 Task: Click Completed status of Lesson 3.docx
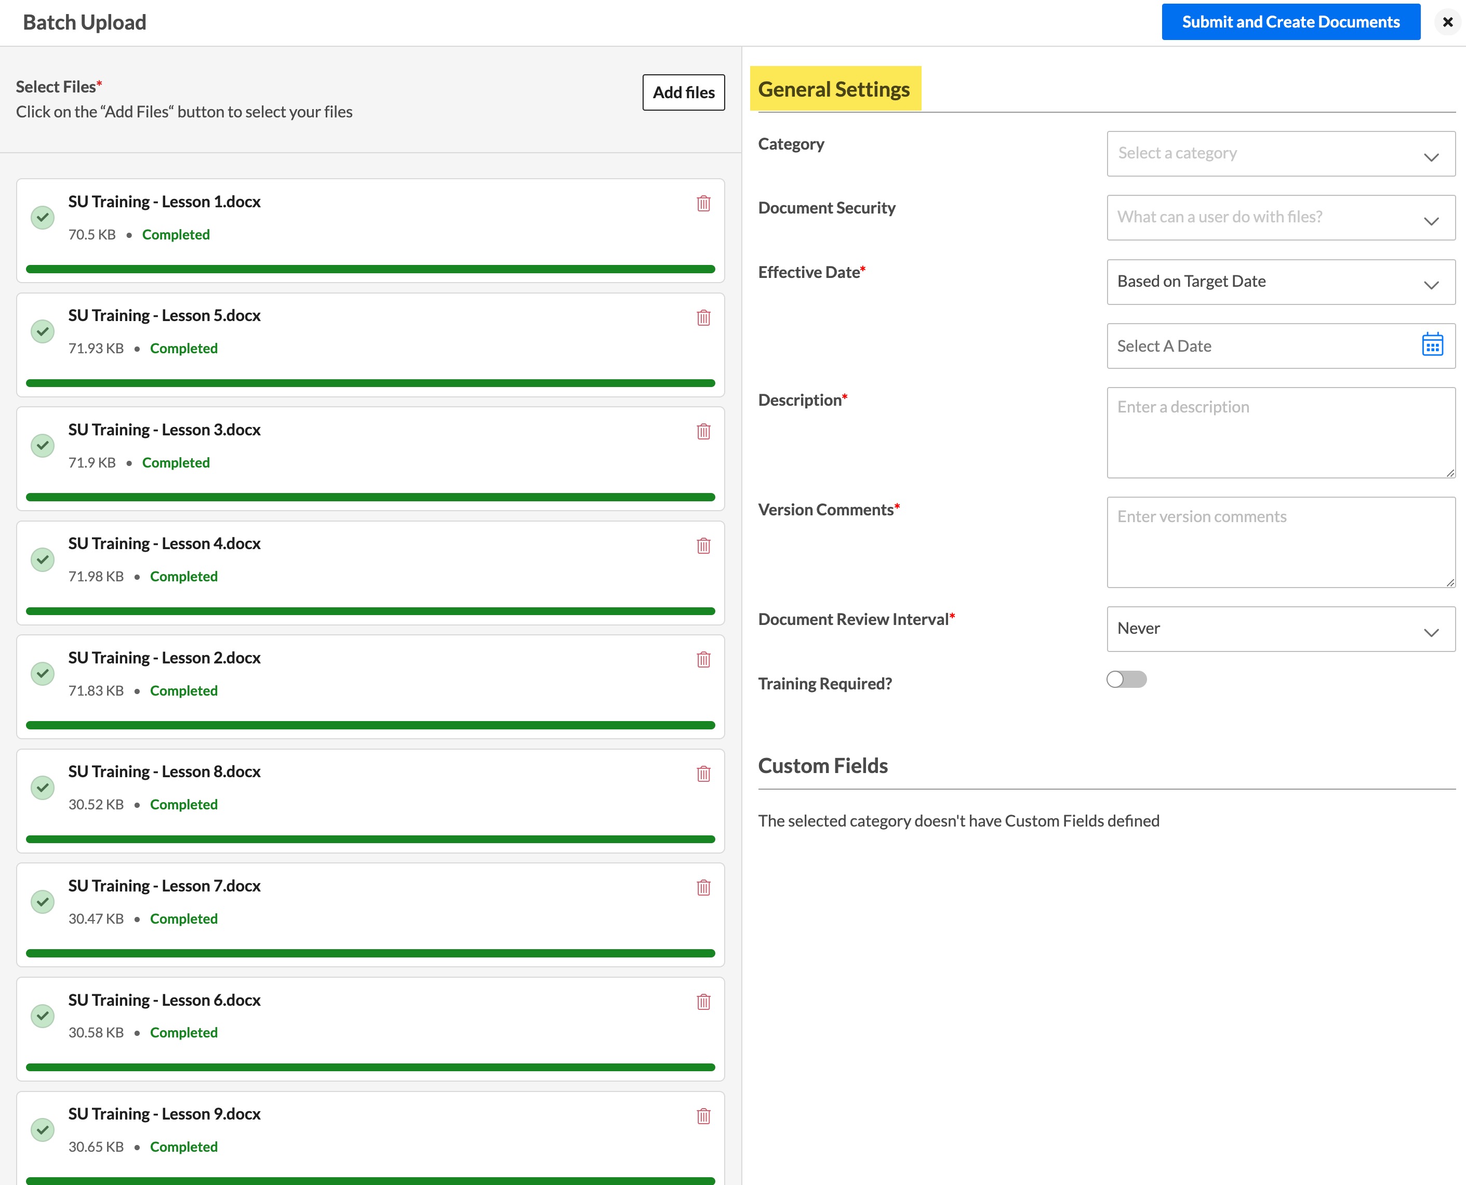point(176,463)
